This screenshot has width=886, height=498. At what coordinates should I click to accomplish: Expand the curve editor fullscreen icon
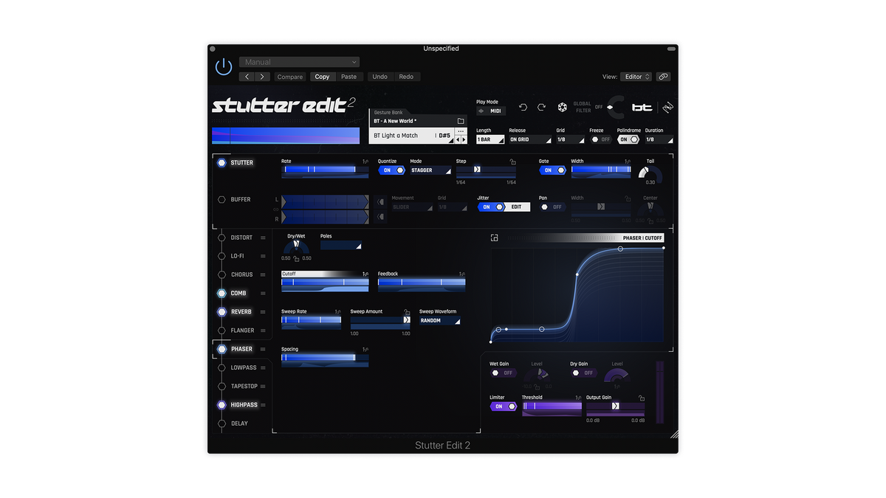point(495,238)
